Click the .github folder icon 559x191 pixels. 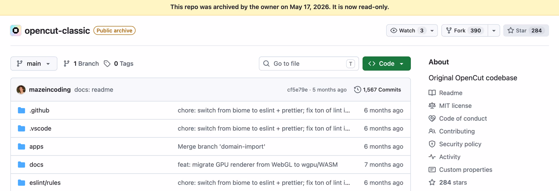21,110
